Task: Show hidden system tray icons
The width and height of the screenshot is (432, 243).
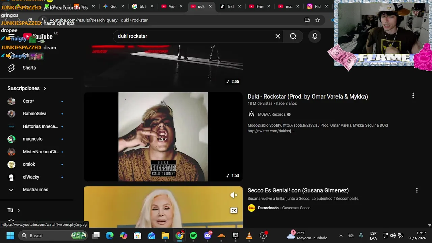Action: click(x=341, y=235)
